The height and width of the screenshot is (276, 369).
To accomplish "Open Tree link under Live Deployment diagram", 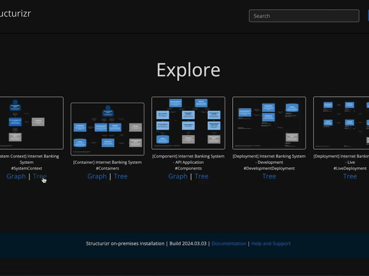I will 350,176.
